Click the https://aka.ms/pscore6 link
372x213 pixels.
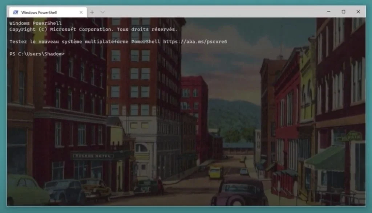coord(195,42)
